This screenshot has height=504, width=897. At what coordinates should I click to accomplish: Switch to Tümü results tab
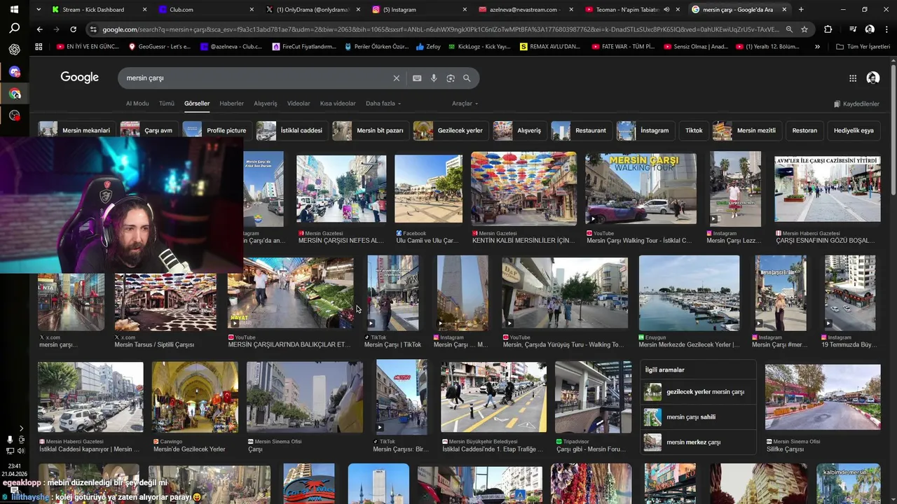pyautogui.click(x=167, y=104)
